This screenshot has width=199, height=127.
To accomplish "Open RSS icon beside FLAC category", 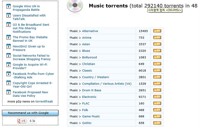I will [157, 103].
